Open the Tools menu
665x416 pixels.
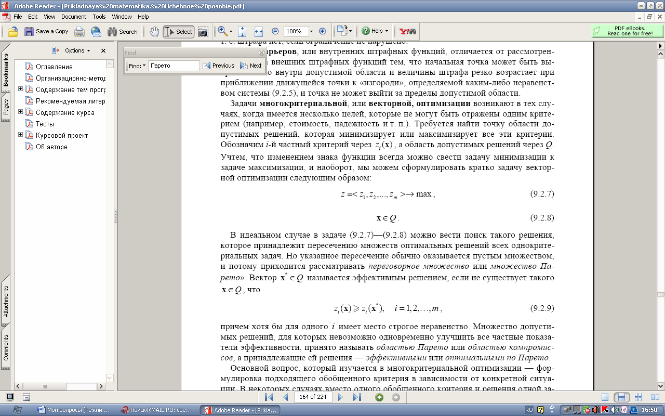pos(99,17)
